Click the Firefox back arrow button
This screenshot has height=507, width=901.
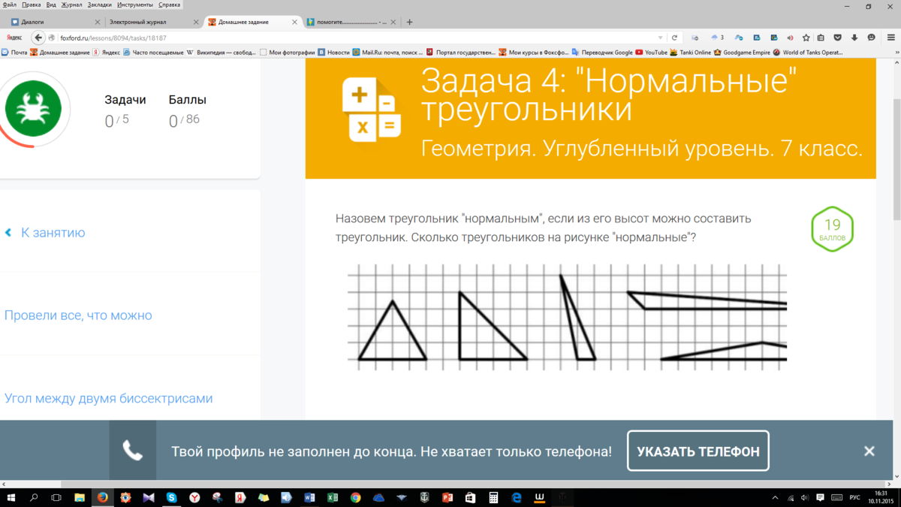(x=38, y=38)
